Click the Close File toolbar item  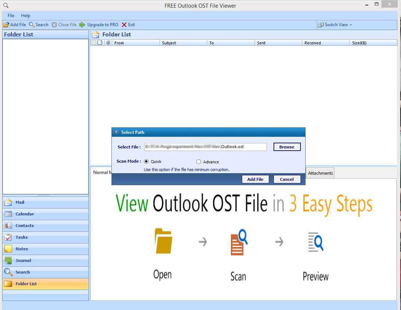tap(64, 25)
